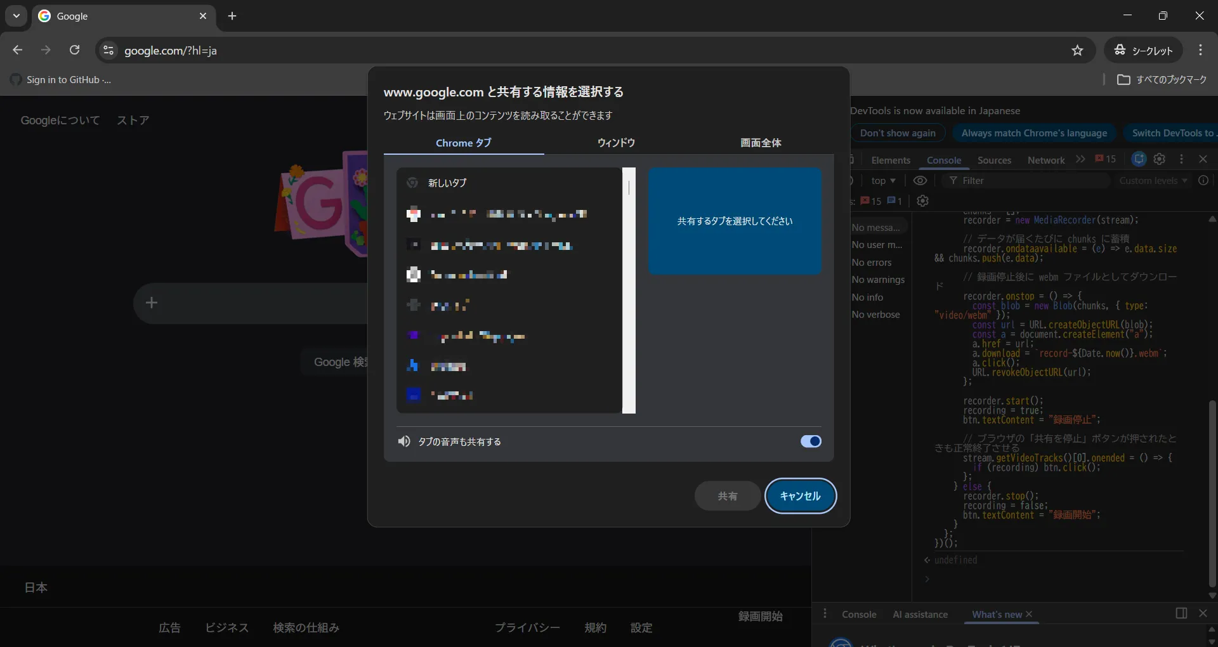Viewport: 1218px width, 647px height.
Task: Open the Chrome three-dot menu
Action: 1200,50
